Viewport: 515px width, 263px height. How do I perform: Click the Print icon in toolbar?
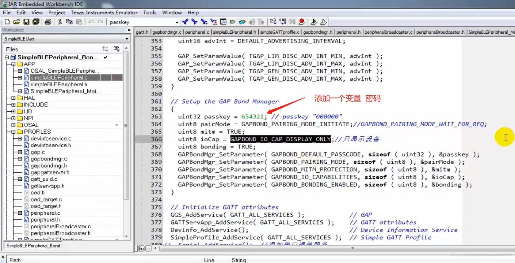48,22
